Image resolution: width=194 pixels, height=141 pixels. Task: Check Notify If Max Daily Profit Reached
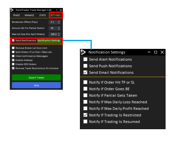tap(85, 108)
